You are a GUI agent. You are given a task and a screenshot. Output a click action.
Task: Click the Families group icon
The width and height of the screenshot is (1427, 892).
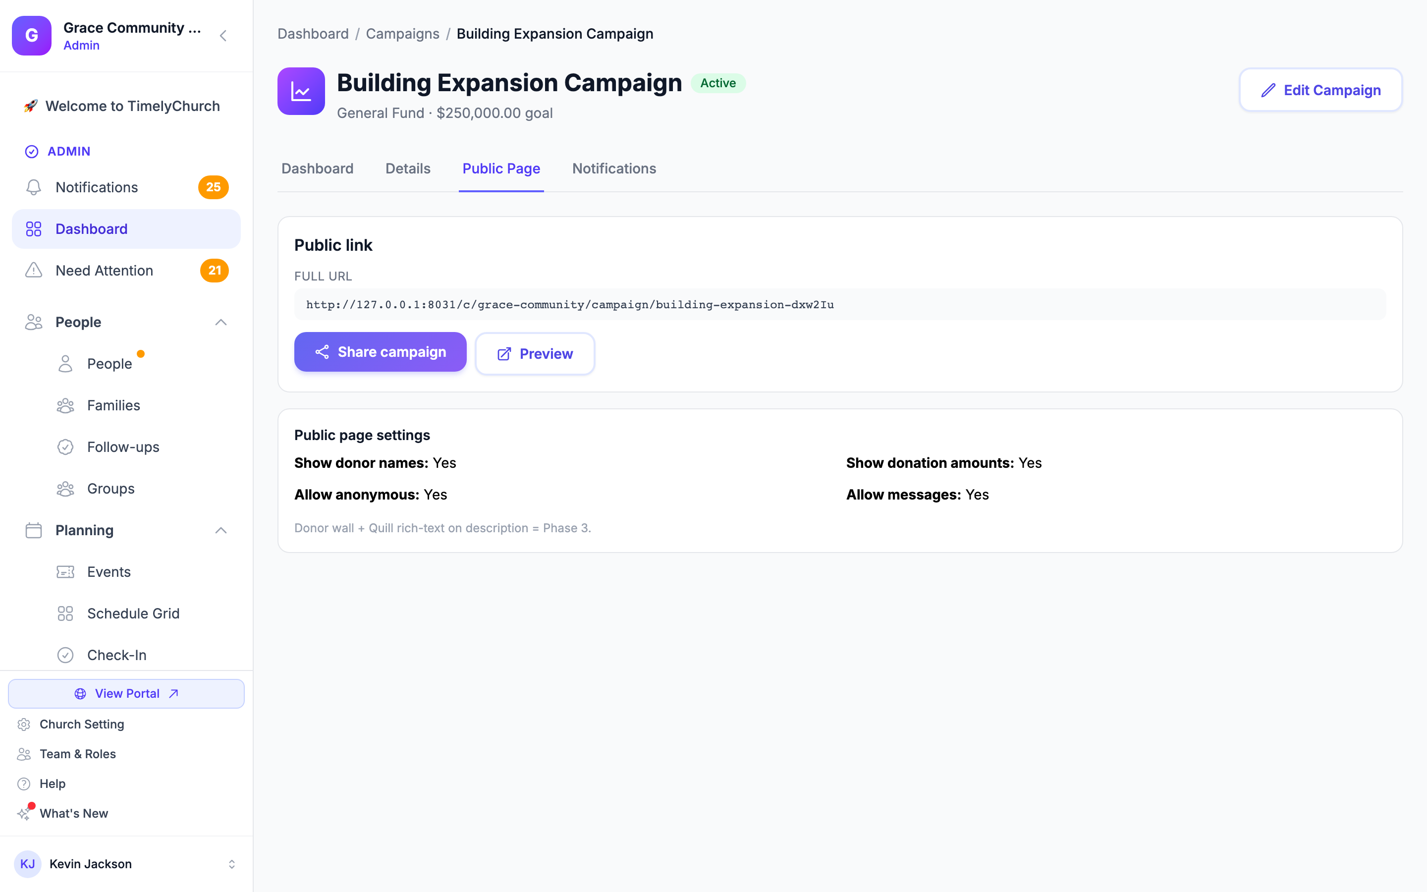pyautogui.click(x=65, y=405)
